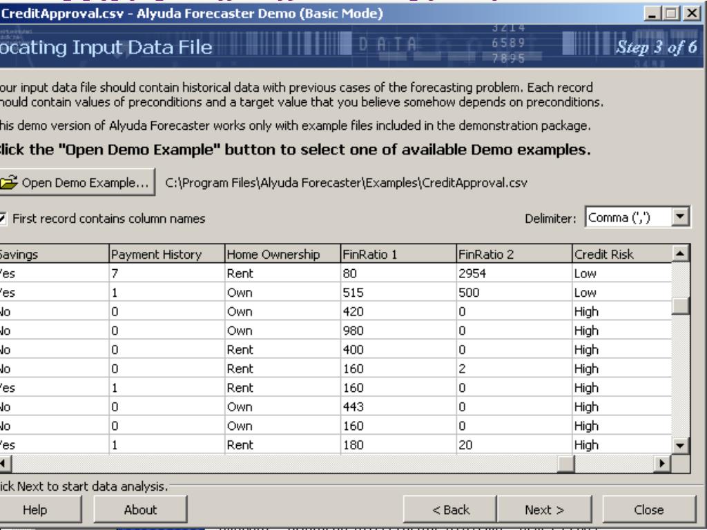
Task: Open the demo example file chooser
Action: click(x=77, y=182)
